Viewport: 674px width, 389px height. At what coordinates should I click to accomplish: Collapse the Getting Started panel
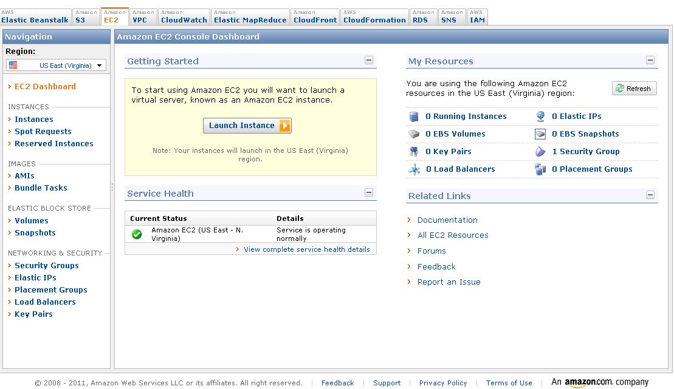369,60
